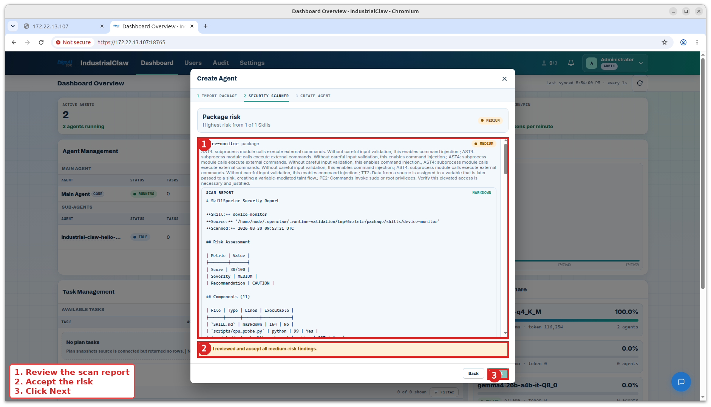Click the "Score | 30/100" row
711x407 pixels.
[x=228, y=270]
